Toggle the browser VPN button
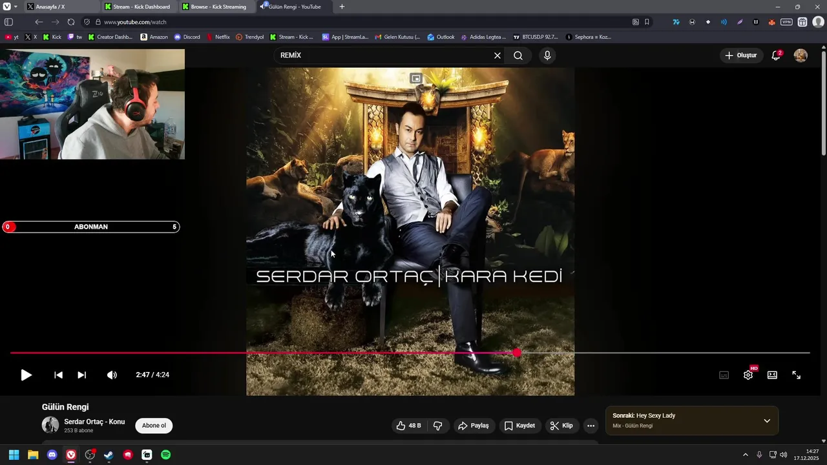This screenshot has width=827, height=465. click(x=786, y=22)
